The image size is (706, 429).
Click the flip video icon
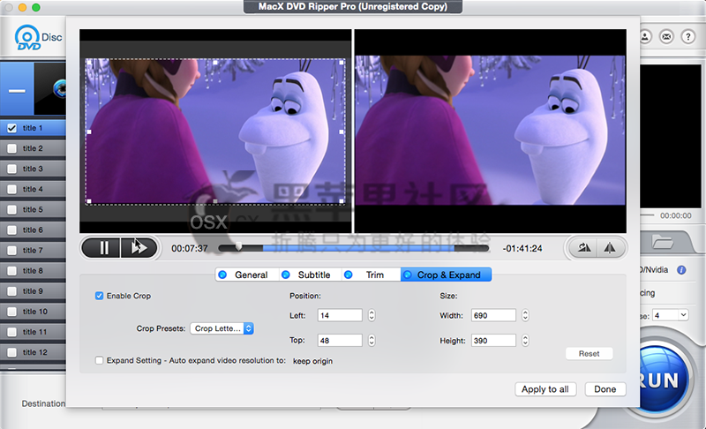(x=610, y=248)
